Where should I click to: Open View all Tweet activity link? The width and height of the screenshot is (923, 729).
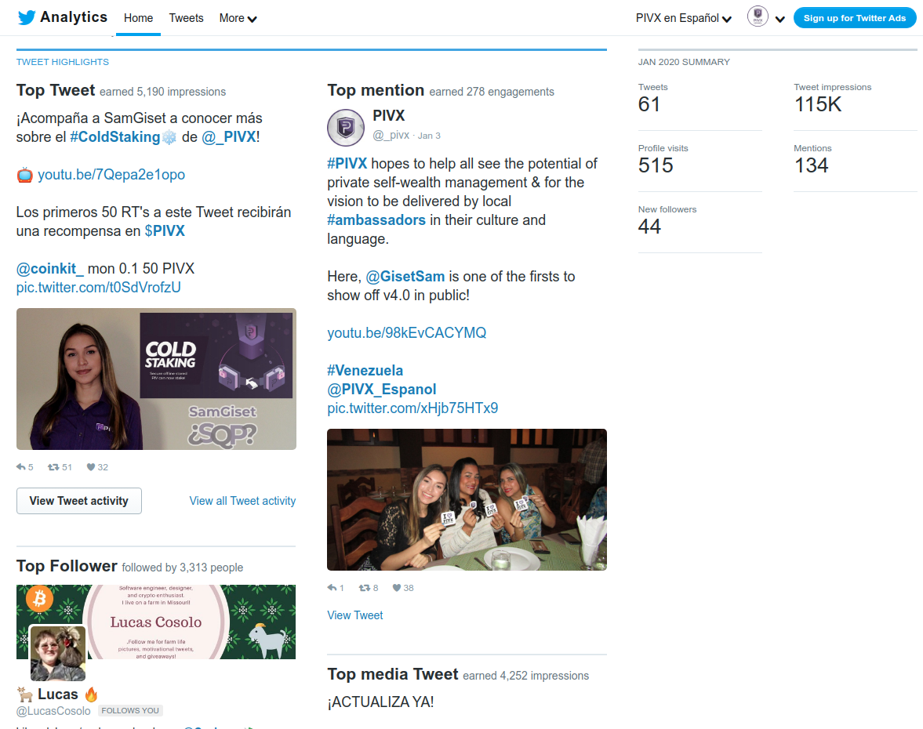pyautogui.click(x=242, y=501)
